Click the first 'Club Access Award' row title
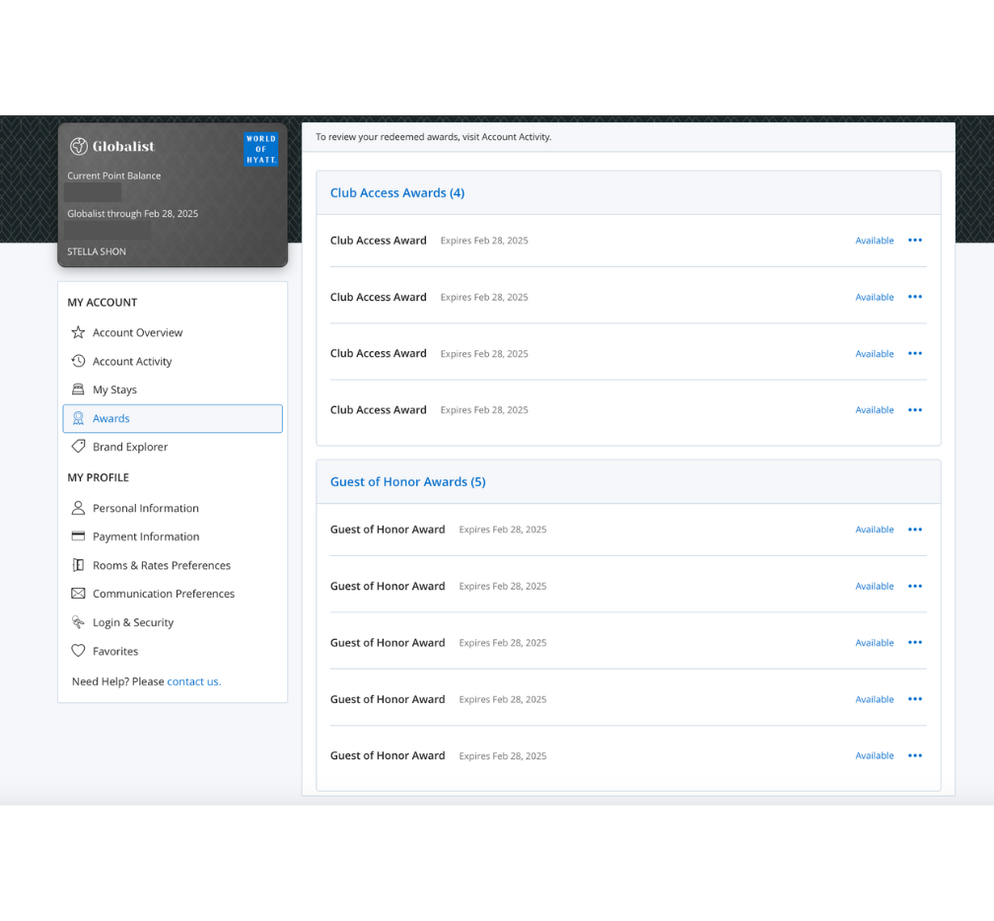The image size is (994, 921). pos(379,241)
